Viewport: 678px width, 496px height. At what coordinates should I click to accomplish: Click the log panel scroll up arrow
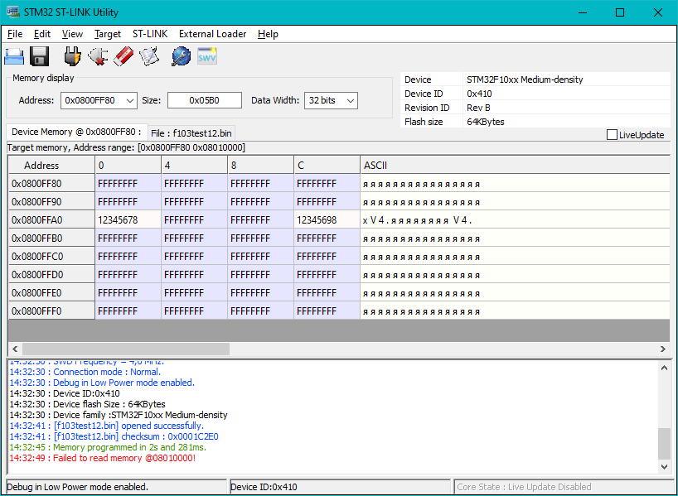664,368
